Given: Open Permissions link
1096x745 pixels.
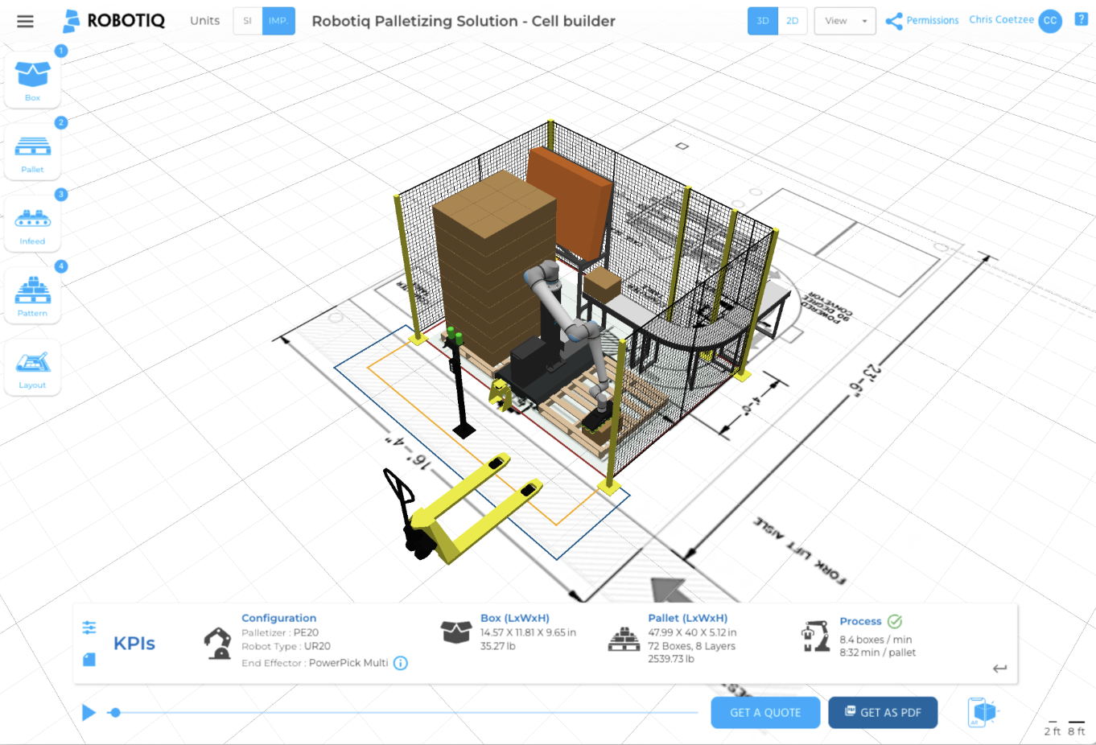Looking at the screenshot, I should tap(933, 20).
